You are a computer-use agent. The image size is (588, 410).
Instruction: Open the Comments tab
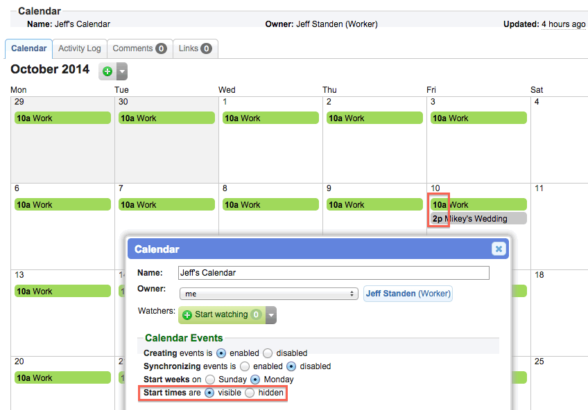pyautogui.click(x=140, y=48)
